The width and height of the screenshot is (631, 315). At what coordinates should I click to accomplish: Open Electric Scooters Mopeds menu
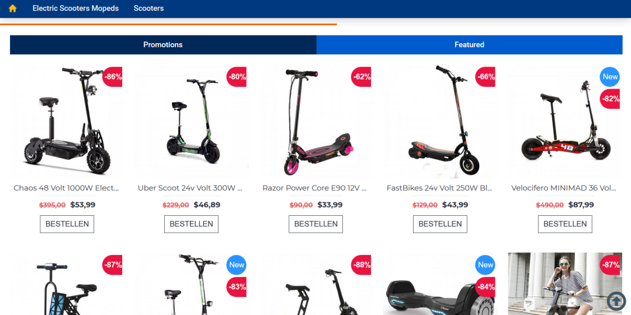tap(75, 8)
